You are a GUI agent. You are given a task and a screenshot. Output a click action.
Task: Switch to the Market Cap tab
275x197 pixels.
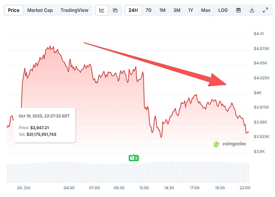coord(40,10)
